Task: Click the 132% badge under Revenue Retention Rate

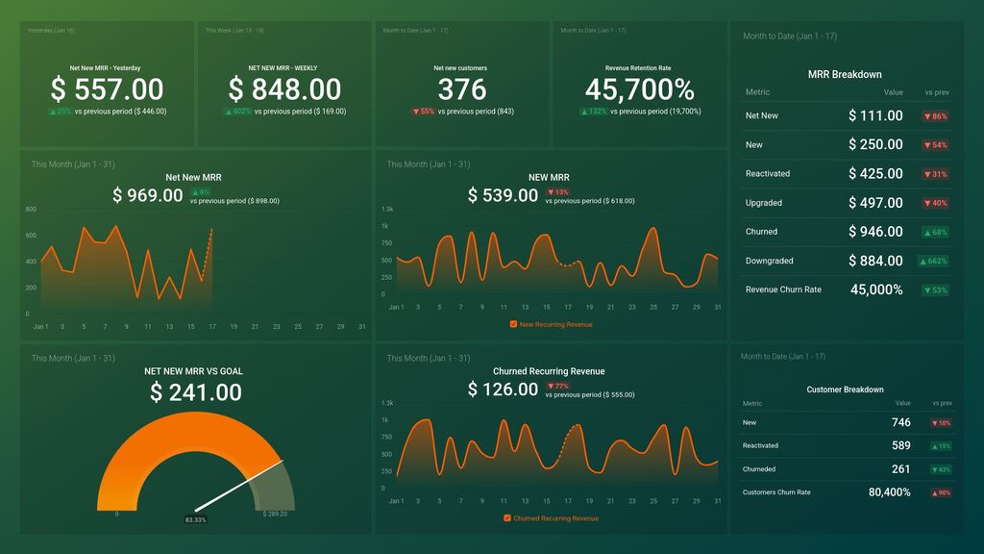Action: point(594,112)
